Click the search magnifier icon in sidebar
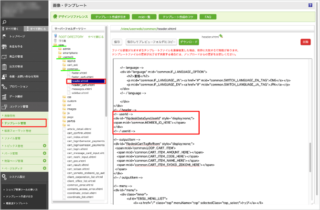320x210 pixels. coord(4,21)
